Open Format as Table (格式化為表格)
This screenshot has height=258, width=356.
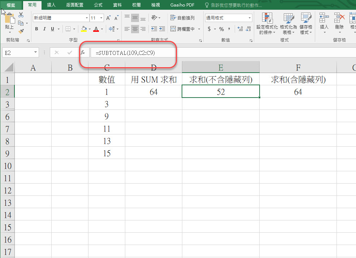288,23
